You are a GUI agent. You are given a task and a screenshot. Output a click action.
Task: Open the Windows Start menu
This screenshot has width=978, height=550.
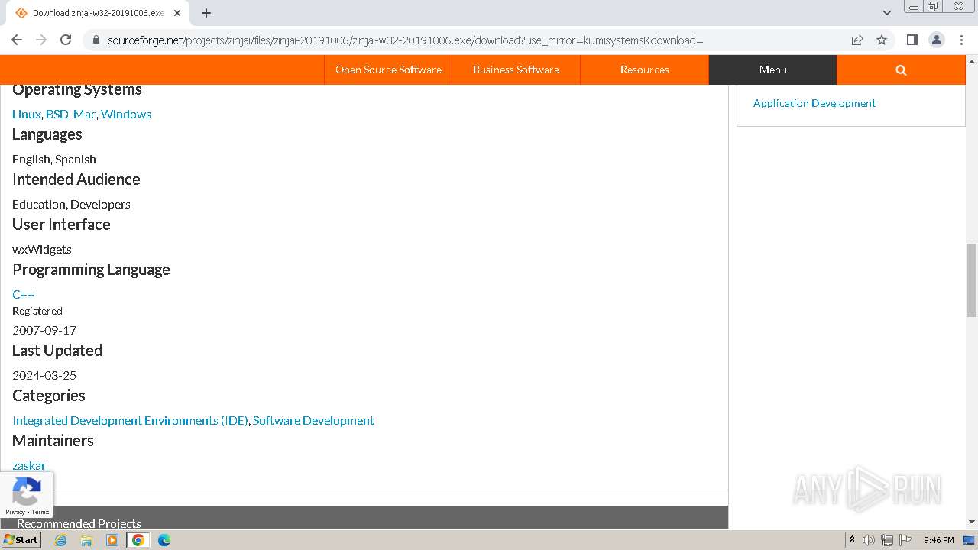[21, 539]
